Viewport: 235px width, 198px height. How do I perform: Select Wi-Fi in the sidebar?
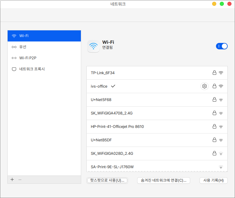point(44,36)
